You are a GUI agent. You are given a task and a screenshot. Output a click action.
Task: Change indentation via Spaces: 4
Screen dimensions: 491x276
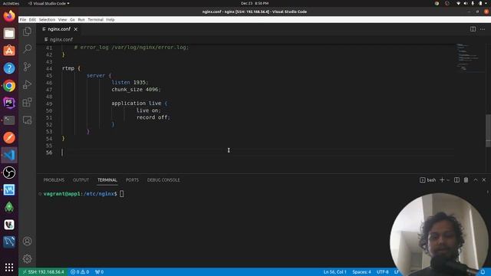(x=361, y=272)
